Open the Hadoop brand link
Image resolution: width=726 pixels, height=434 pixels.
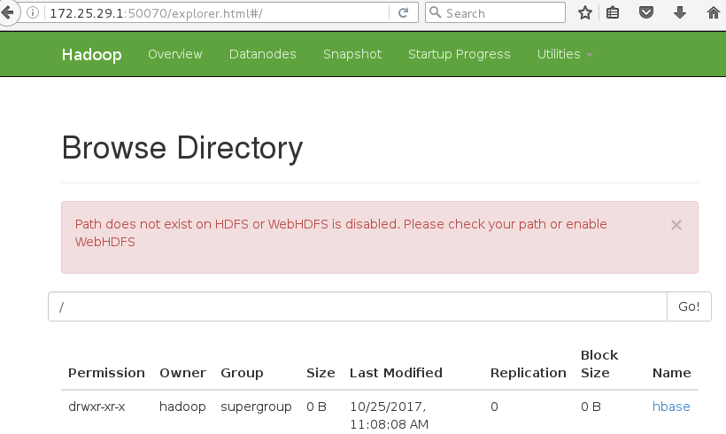[x=92, y=55]
